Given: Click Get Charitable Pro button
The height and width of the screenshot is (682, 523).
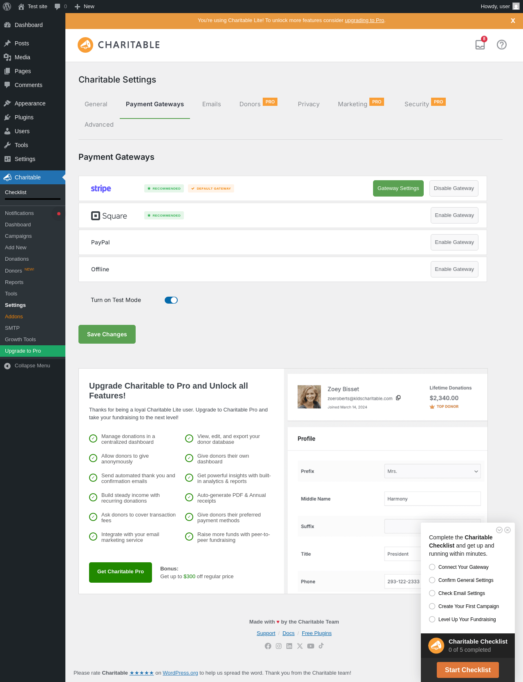Looking at the screenshot, I should [x=121, y=572].
